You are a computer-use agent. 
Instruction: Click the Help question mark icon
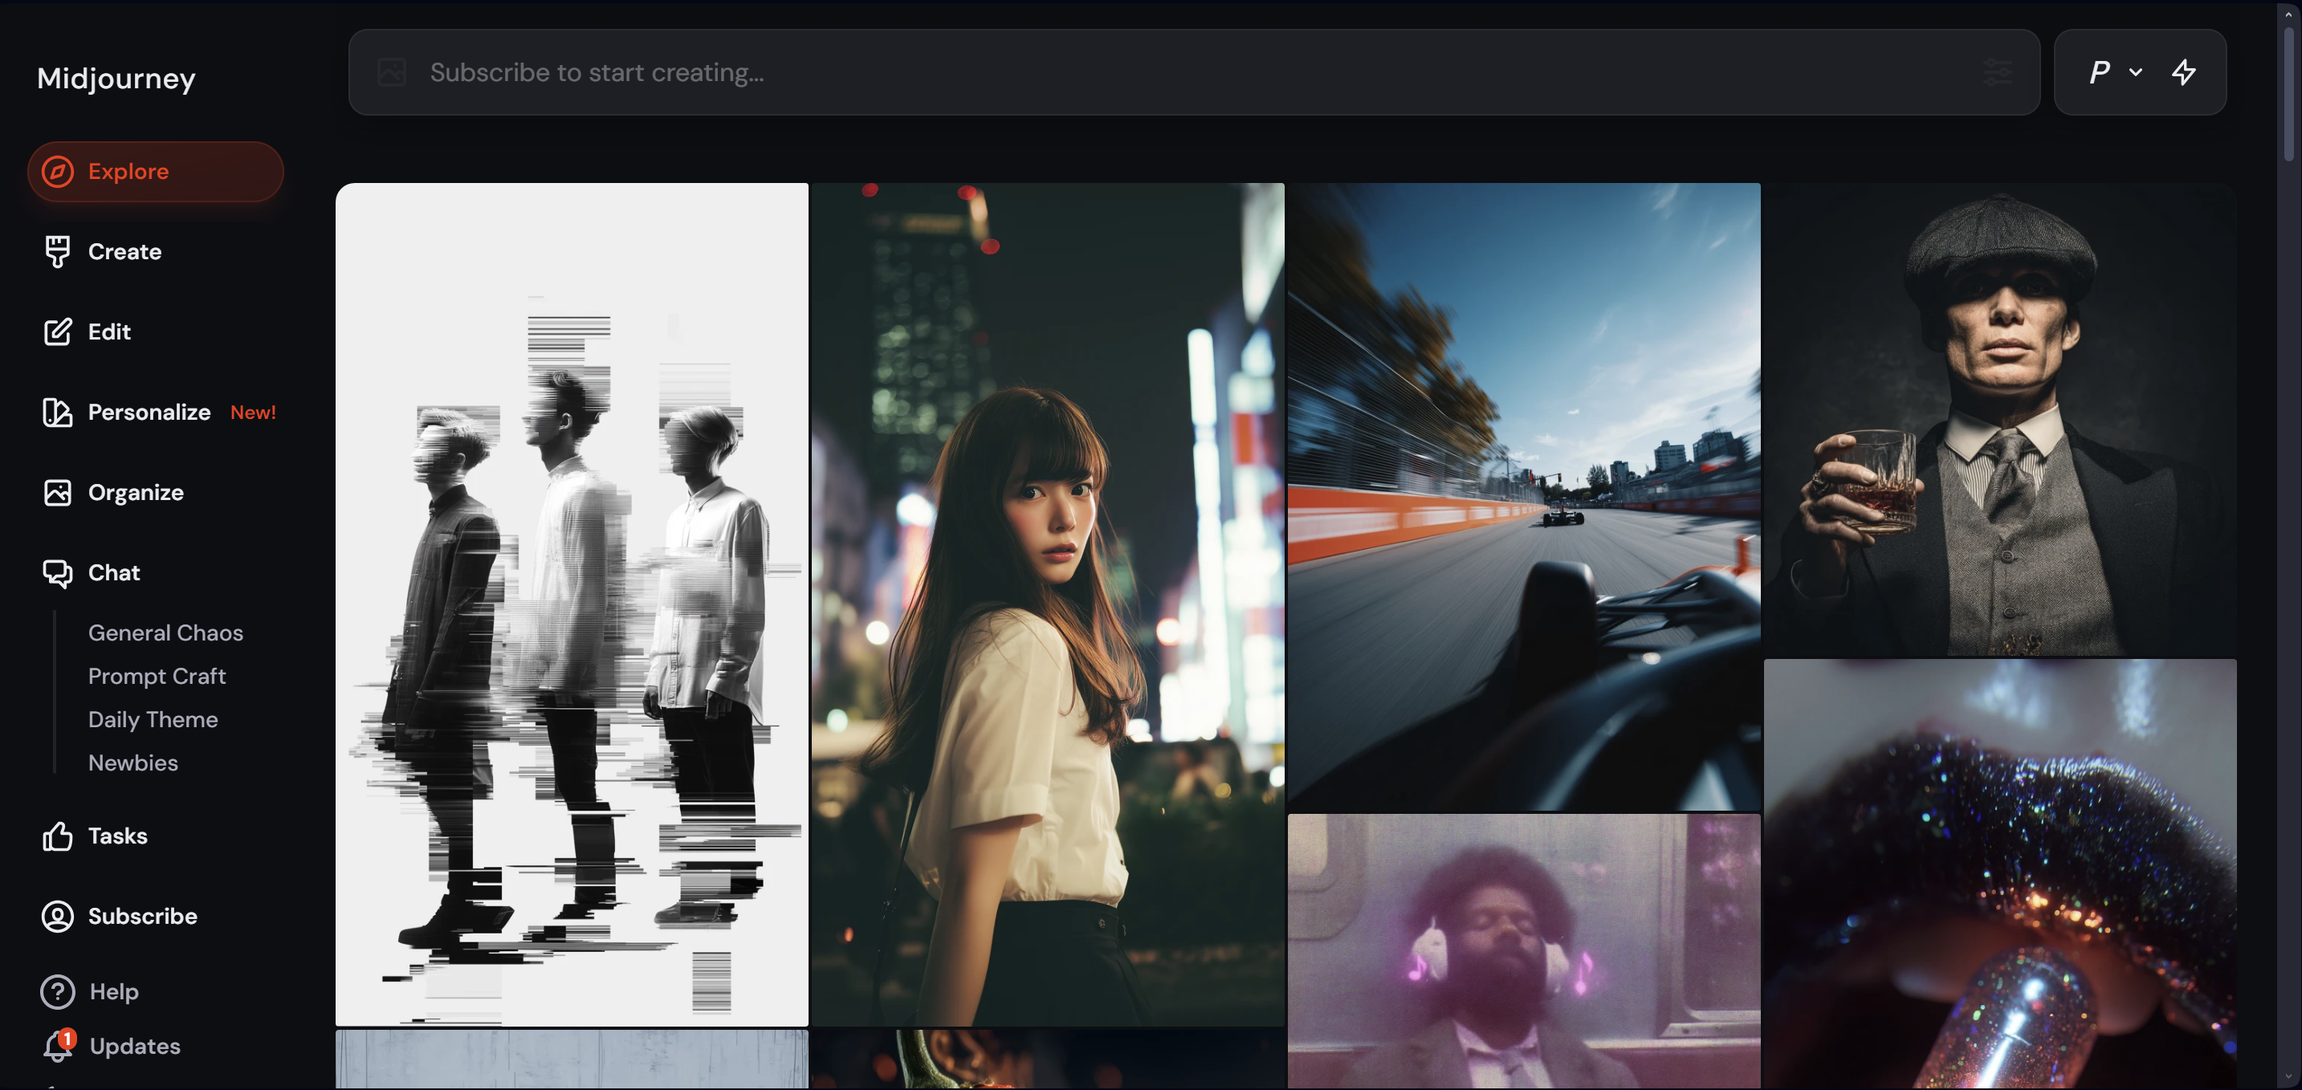(x=58, y=992)
